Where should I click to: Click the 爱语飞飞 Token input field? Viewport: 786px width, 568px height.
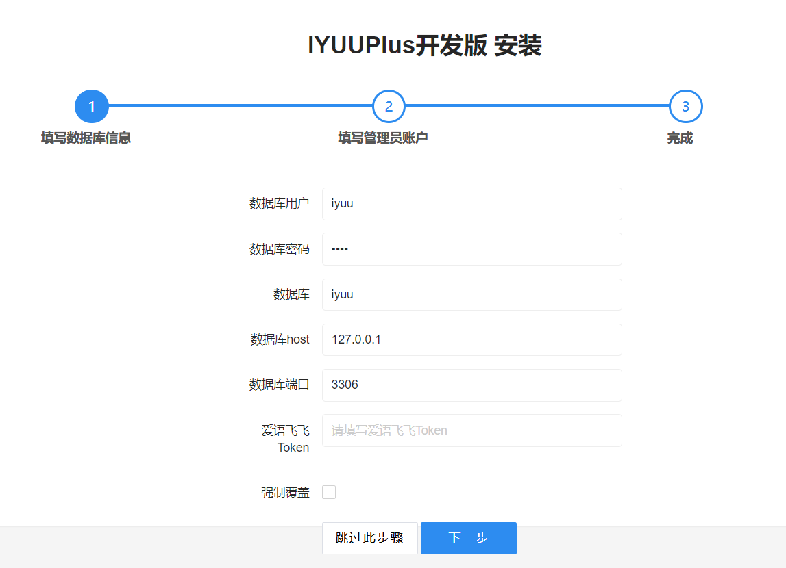click(471, 430)
